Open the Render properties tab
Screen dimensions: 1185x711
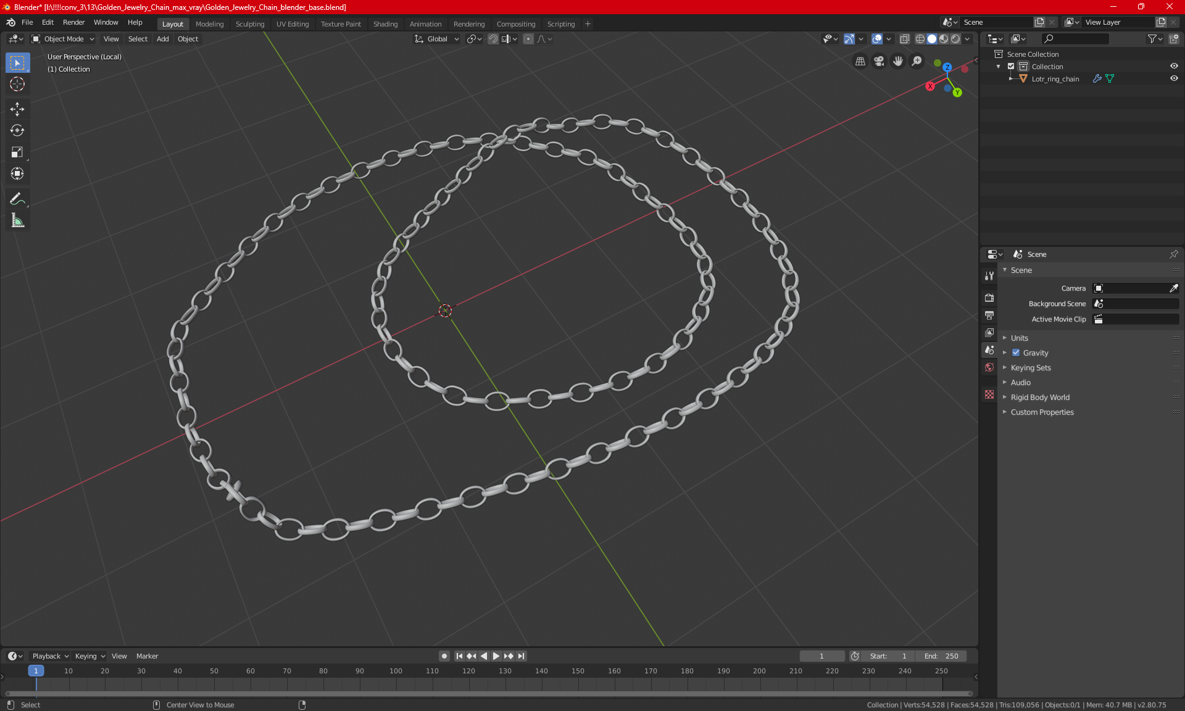tap(989, 298)
